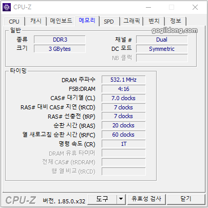Click the empty 전체 CAS# (tRDRAM) field

pyautogui.click(x=123, y=162)
